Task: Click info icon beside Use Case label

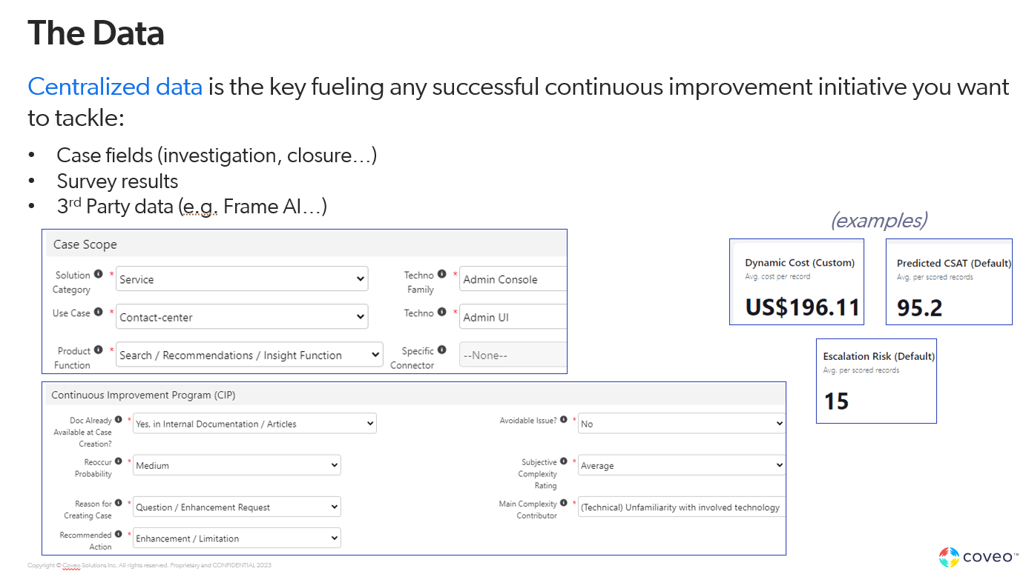Action: pyautogui.click(x=99, y=313)
